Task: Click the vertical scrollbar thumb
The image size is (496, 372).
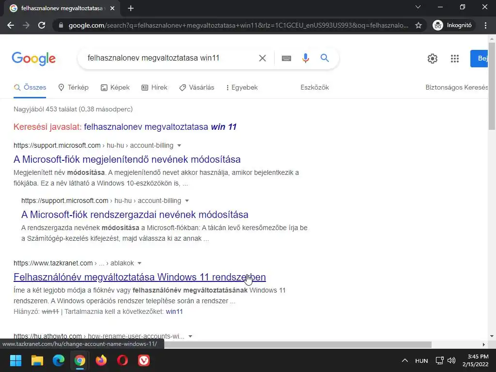Action: tap(492, 85)
